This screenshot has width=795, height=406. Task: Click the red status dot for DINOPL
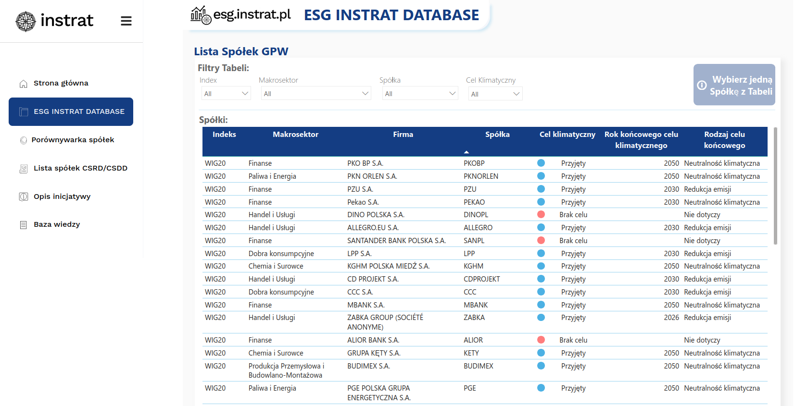[541, 214]
